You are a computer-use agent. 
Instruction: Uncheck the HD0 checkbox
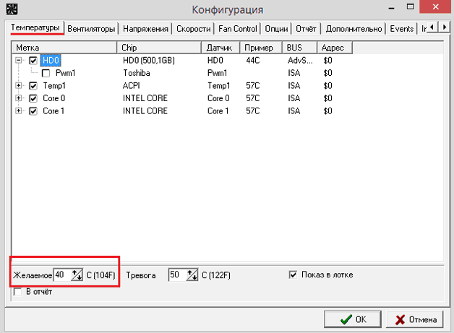(x=33, y=61)
